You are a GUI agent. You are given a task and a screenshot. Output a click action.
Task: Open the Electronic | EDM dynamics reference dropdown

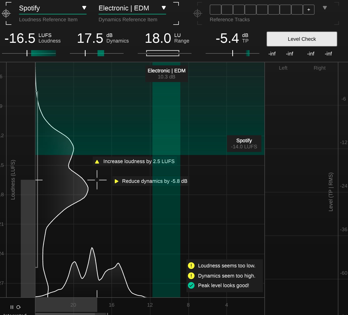click(x=164, y=8)
